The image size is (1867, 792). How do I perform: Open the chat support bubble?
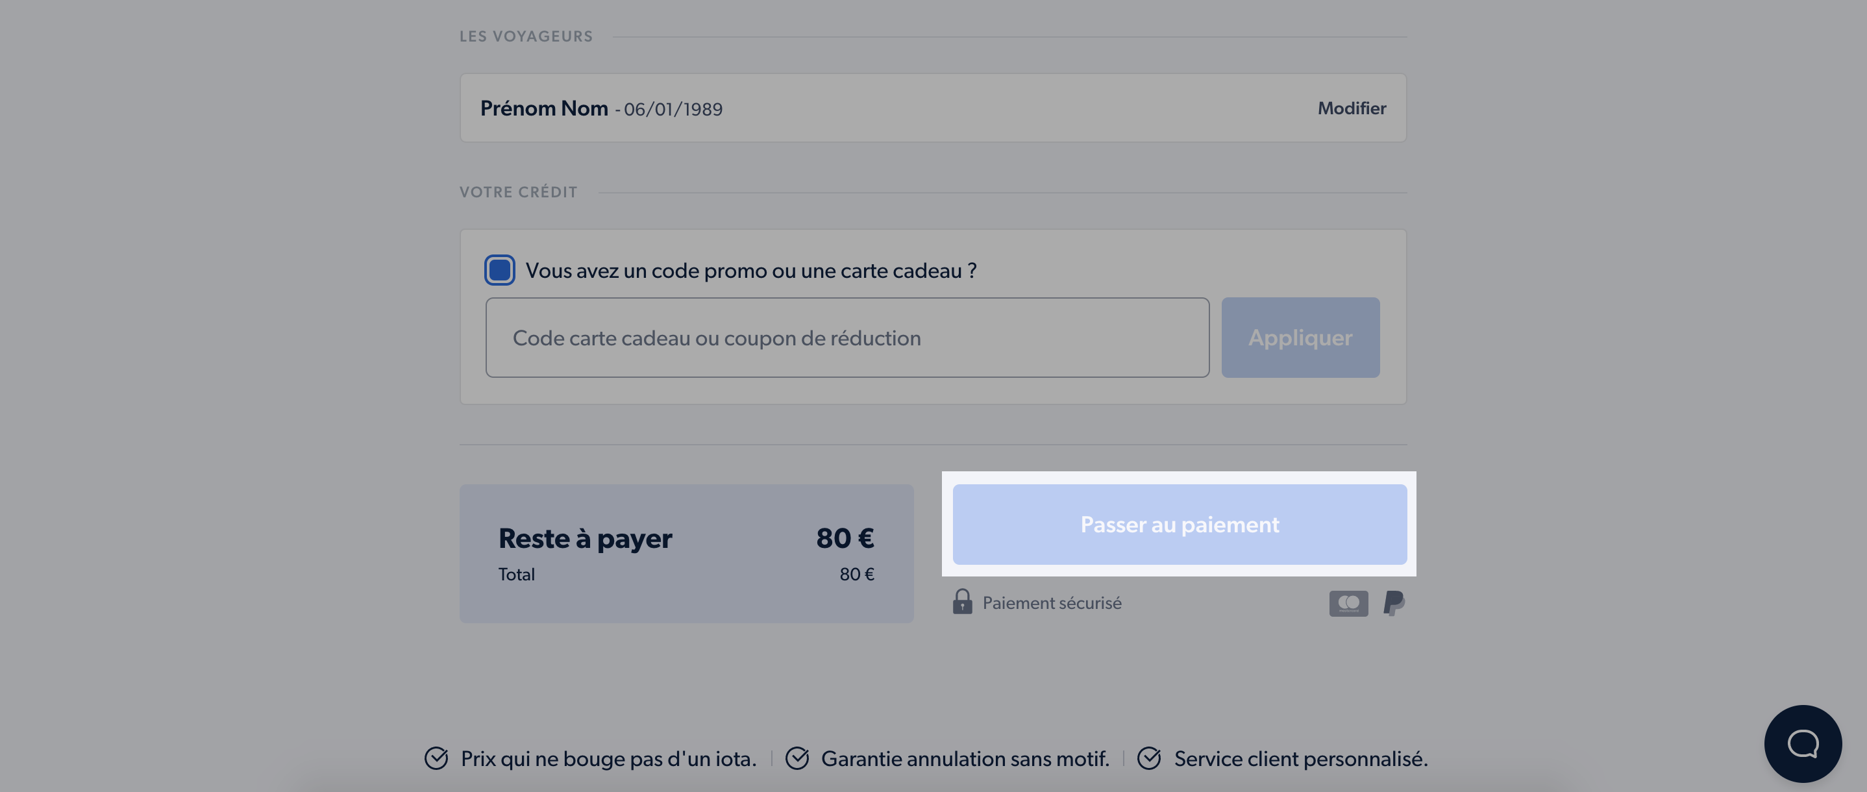click(1803, 743)
